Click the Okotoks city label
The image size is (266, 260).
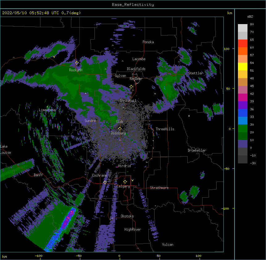point(127,216)
